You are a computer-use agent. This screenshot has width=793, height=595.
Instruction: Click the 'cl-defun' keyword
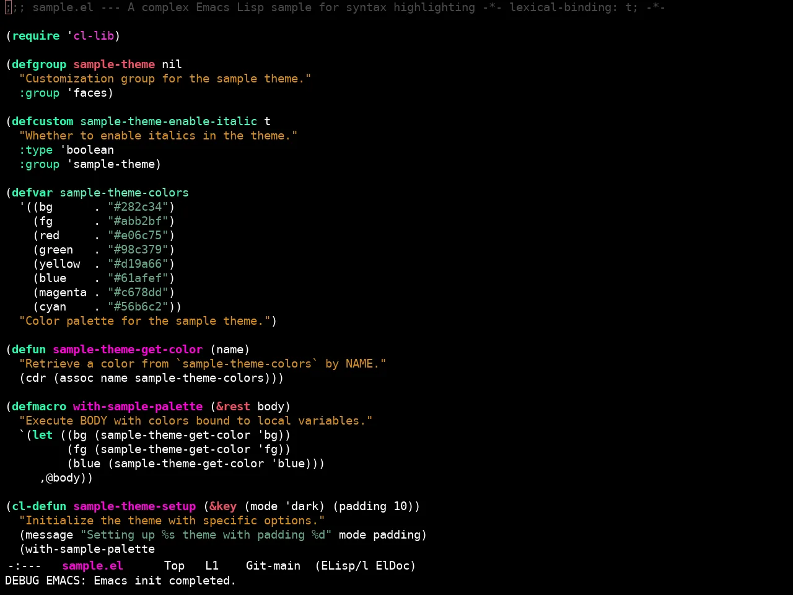(x=39, y=506)
